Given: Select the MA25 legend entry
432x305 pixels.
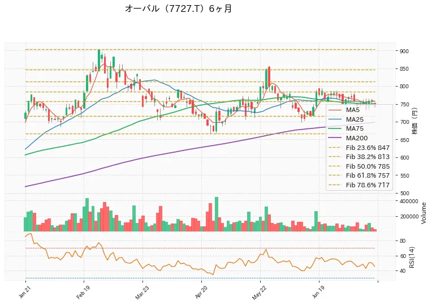Looking at the screenshot, I should [x=346, y=119].
